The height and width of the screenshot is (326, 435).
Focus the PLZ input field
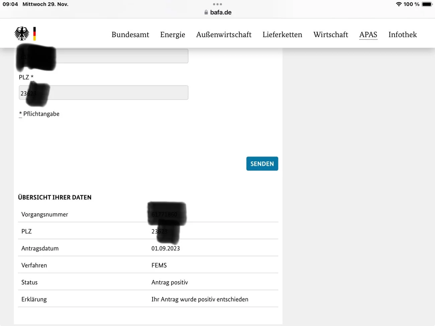pyautogui.click(x=117, y=93)
